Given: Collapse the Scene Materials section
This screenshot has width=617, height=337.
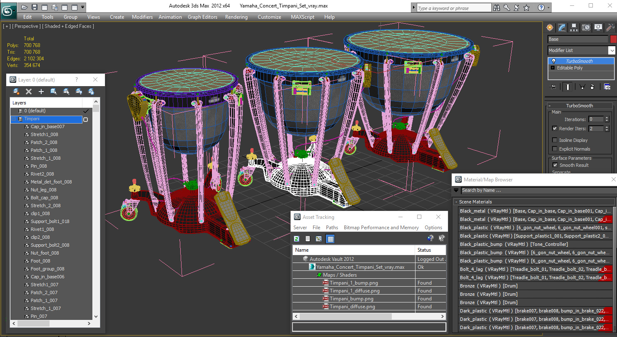Looking at the screenshot, I should 456,202.
